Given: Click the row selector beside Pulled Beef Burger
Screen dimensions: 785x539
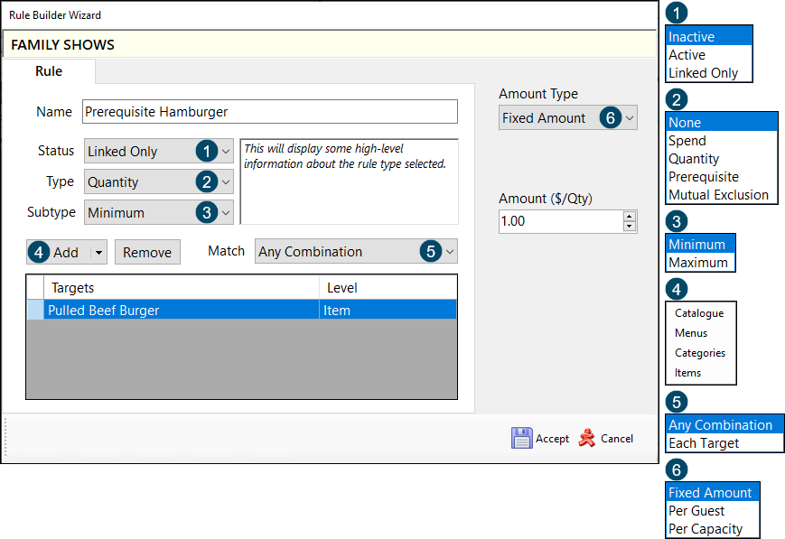Looking at the screenshot, I should (35, 310).
